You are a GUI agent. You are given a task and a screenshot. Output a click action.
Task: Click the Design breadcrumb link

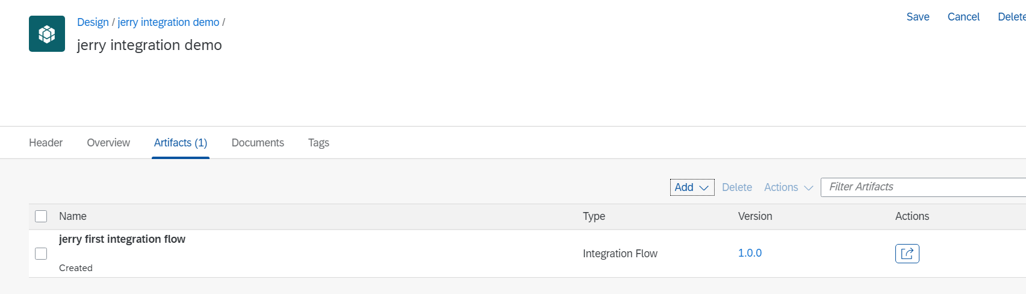pyautogui.click(x=93, y=22)
